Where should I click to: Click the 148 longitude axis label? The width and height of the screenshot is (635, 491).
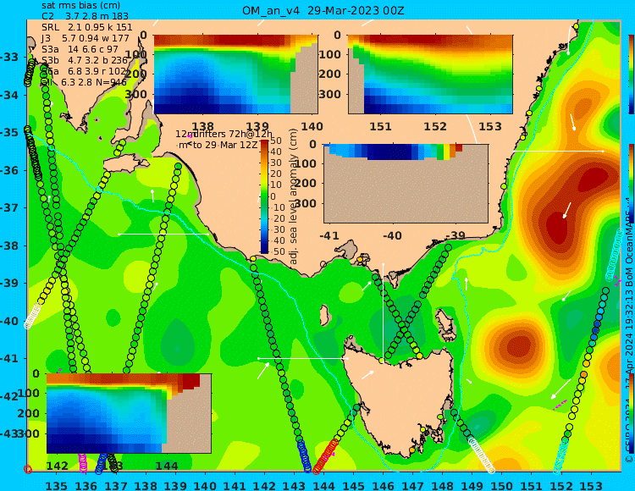(442, 485)
